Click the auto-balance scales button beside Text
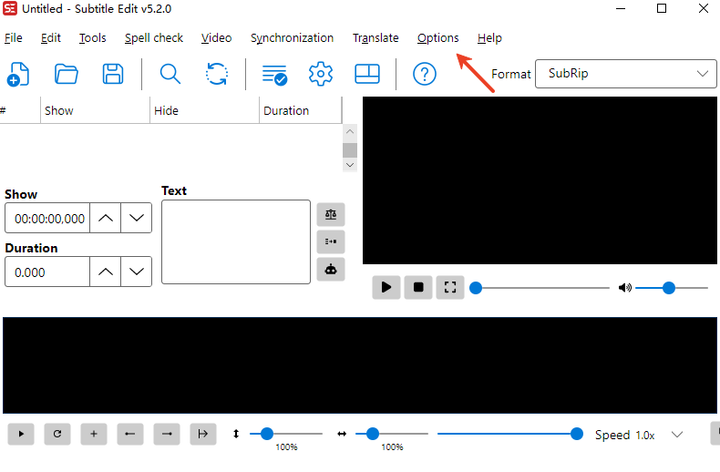This screenshot has width=720, height=472. pos(331,214)
